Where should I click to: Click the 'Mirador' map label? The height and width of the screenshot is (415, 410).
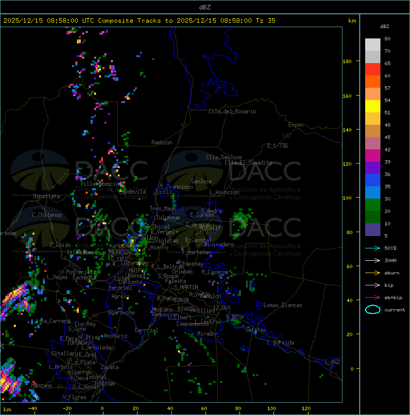pyautogui.click(x=207, y=334)
